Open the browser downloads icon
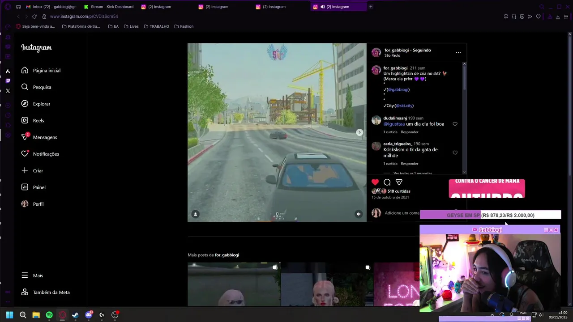The image size is (573, 322). (558, 17)
